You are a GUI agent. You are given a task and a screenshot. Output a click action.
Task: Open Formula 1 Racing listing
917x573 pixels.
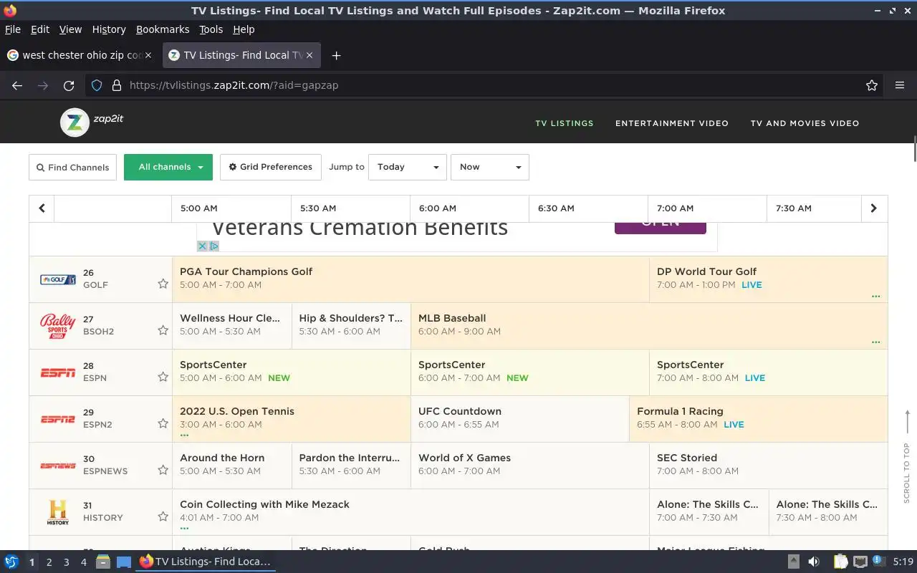(x=758, y=419)
